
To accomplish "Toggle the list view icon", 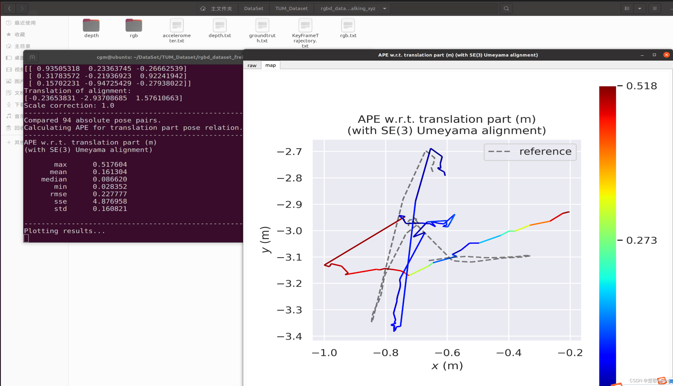I will (x=627, y=9).
